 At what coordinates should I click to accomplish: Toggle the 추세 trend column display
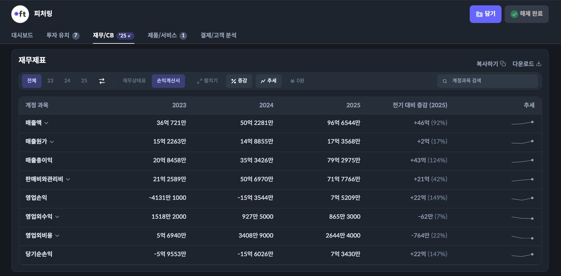pos(269,81)
